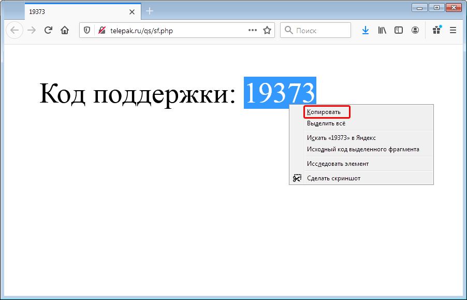Click the Код поддержки label text

pos(138,93)
